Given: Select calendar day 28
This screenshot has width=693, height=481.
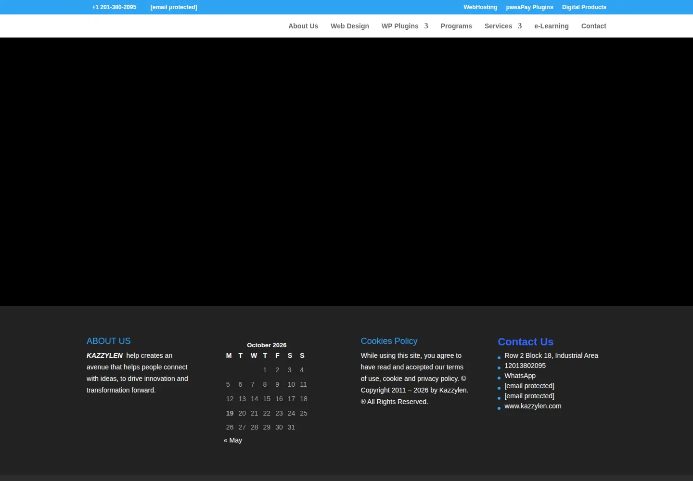Looking at the screenshot, I should [x=255, y=427].
